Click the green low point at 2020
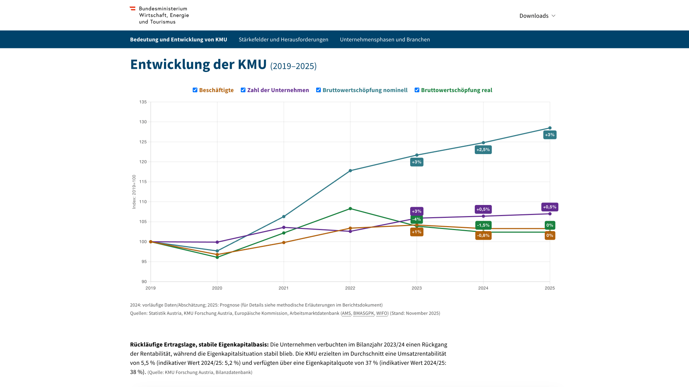Image resolution: width=689 pixels, height=387 pixels. 217,257
